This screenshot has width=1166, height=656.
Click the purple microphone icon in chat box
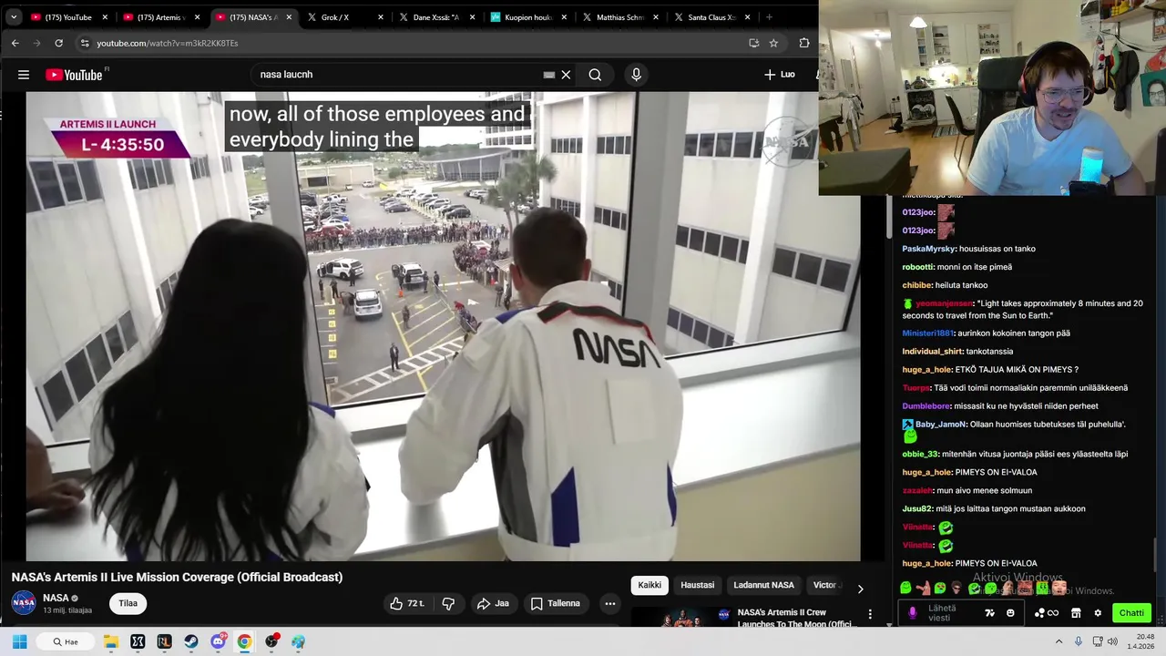click(913, 613)
